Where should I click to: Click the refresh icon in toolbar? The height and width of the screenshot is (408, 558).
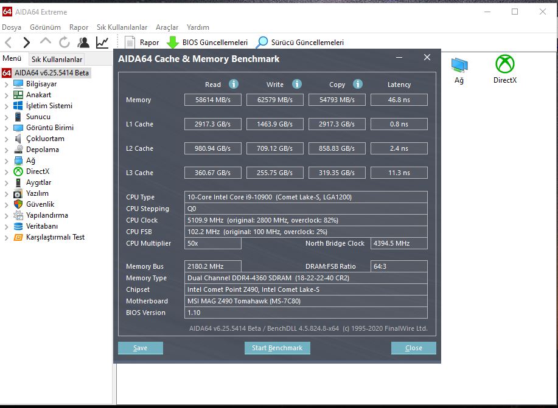tap(65, 43)
